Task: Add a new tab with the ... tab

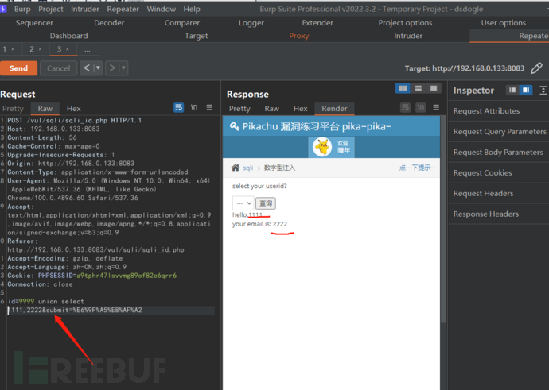Action: click(x=88, y=49)
